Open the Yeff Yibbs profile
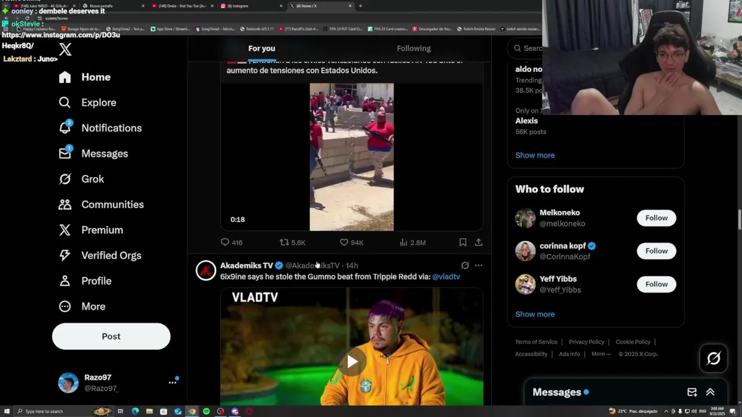This screenshot has height=417, width=742. [x=558, y=279]
